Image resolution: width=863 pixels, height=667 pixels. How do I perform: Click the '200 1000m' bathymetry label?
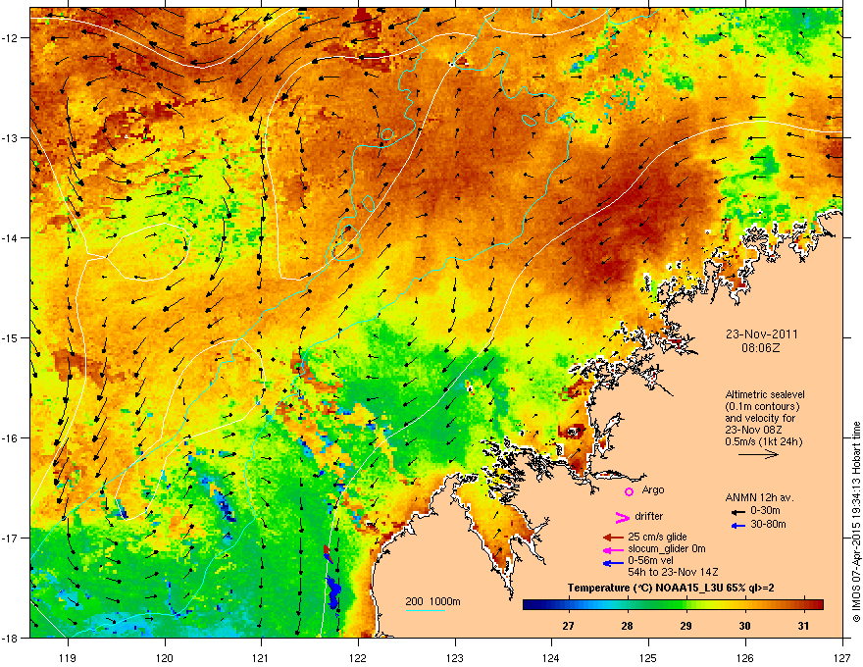click(432, 601)
